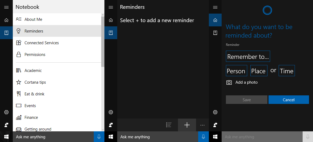Click the scrollbar up arrow in the Notebook list
Viewport: 313px width, 142px height.
click(103, 15)
